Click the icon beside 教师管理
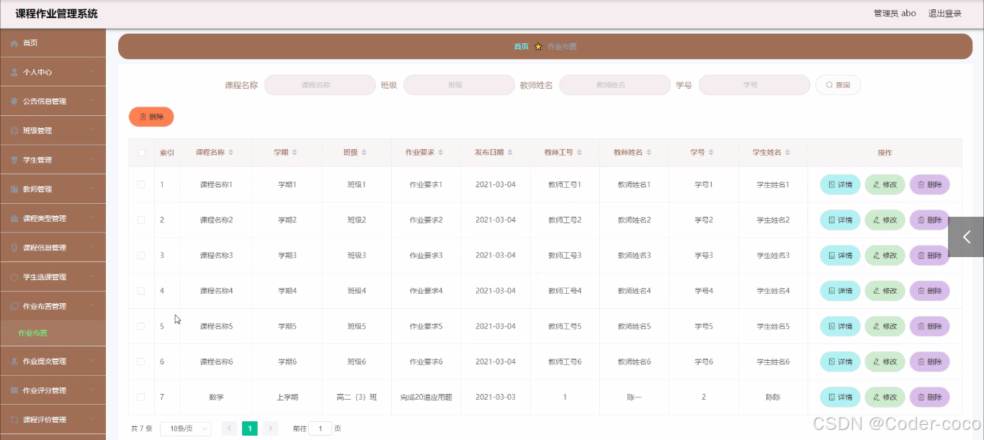The image size is (984, 440). tap(14, 189)
